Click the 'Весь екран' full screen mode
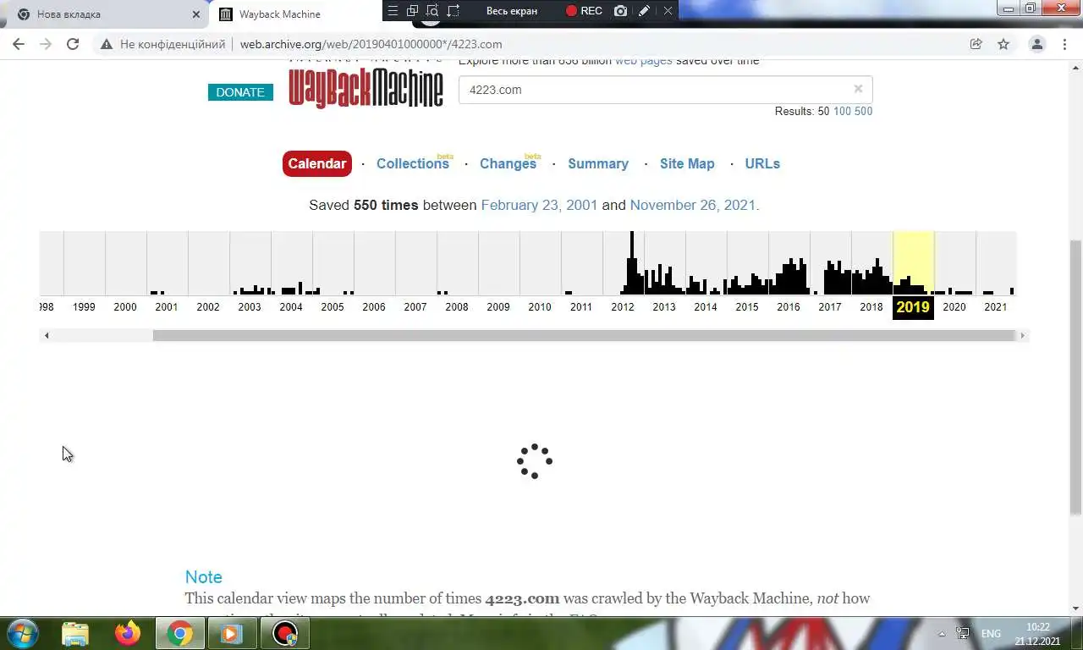This screenshot has height=650, width=1083. point(512,11)
